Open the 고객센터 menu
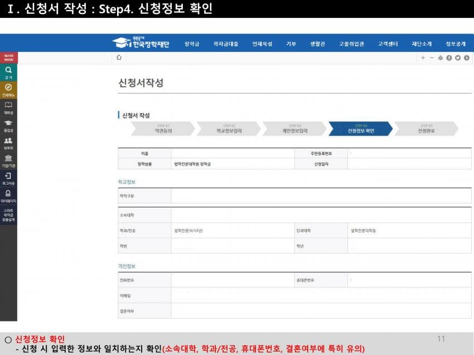474x355 pixels. click(388, 43)
